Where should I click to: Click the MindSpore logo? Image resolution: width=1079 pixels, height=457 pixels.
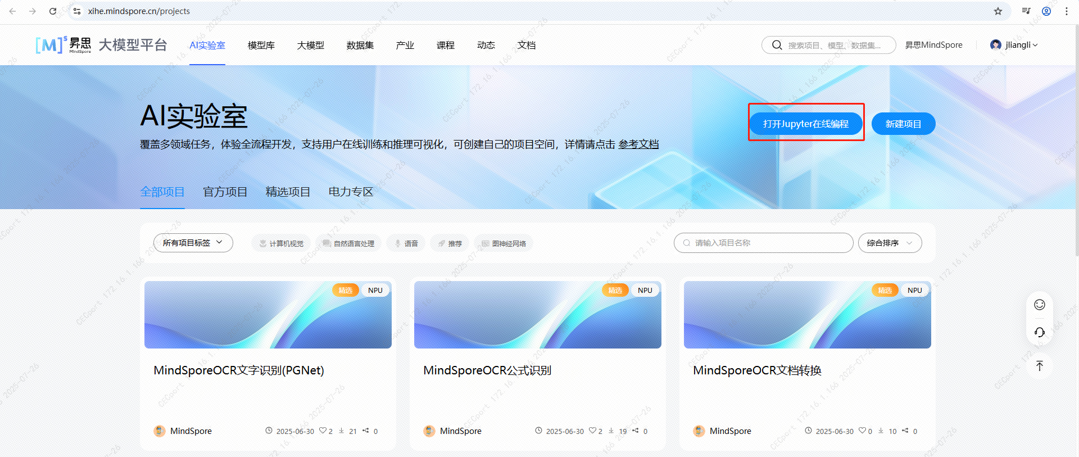[63, 45]
